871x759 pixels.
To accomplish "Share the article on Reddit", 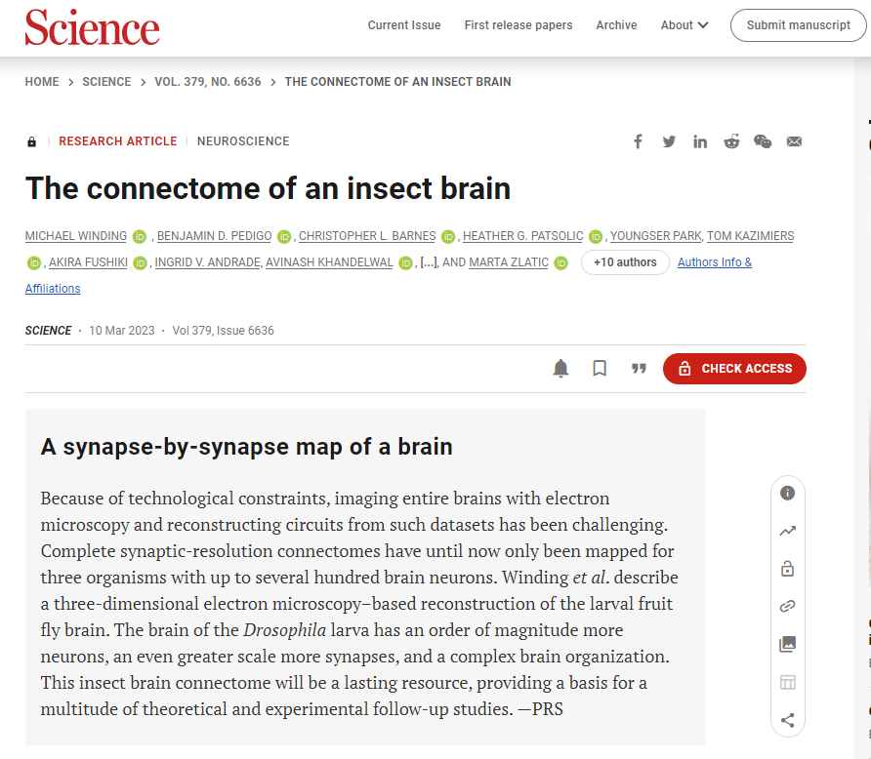I will (731, 141).
